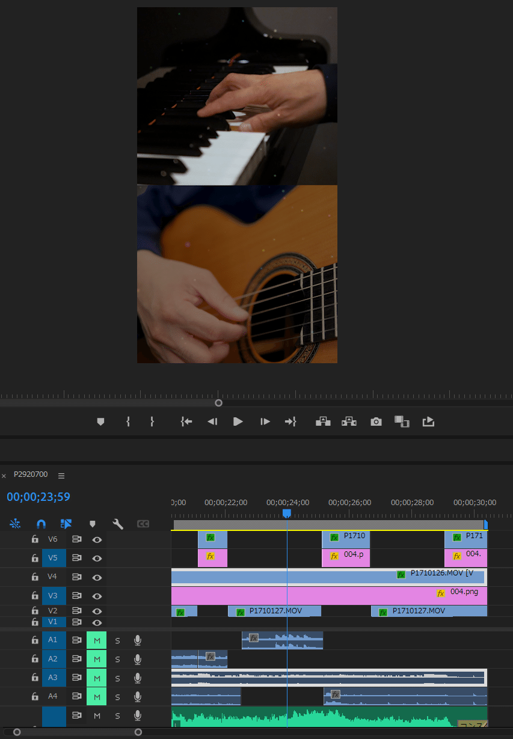Viewport: 513px width, 739px height.
Task: Open the P2920700 panel menu
Action: pyautogui.click(x=61, y=475)
